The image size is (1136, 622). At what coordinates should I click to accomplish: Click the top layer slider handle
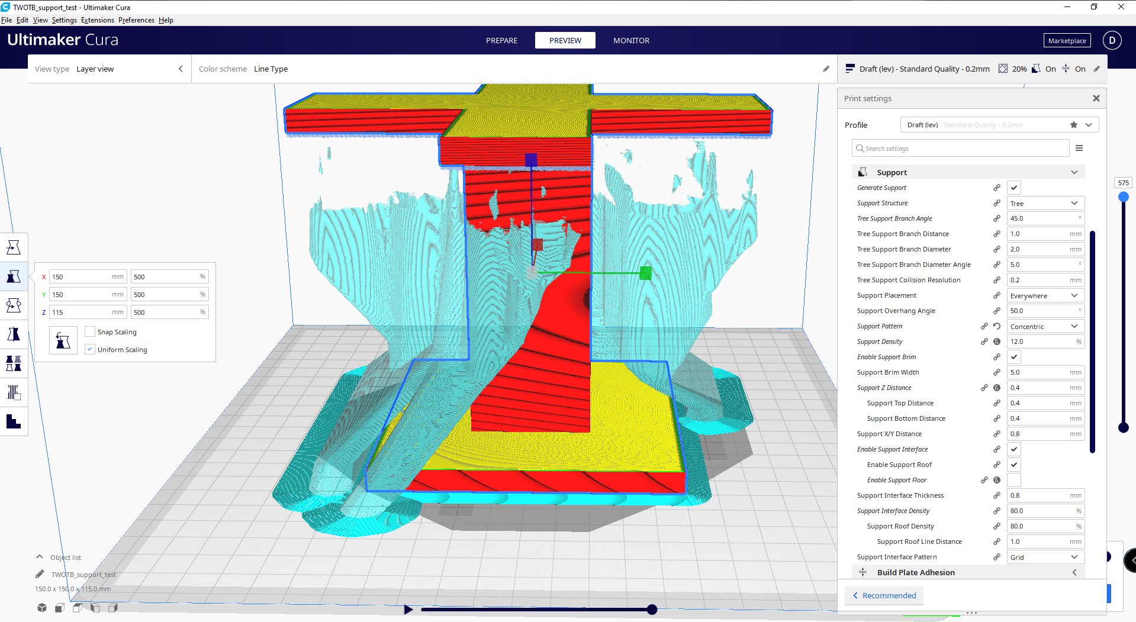pos(1123,196)
